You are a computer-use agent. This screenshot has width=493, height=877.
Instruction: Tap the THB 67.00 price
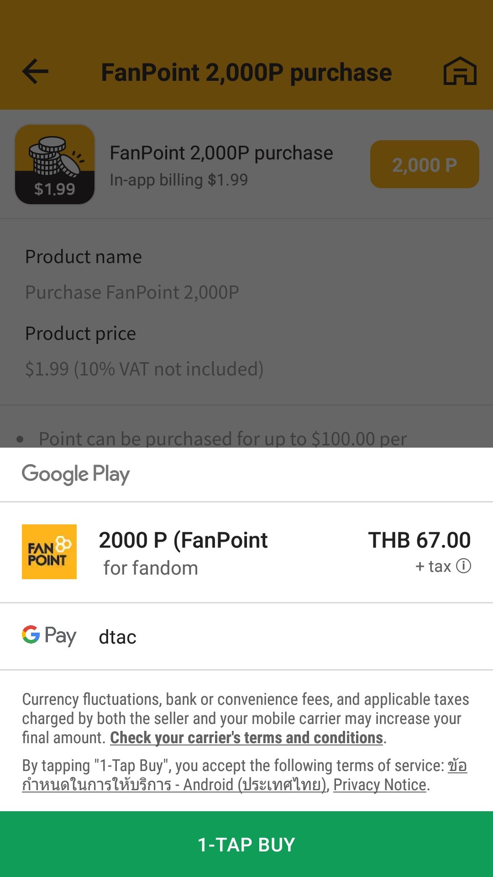click(419, 540)
